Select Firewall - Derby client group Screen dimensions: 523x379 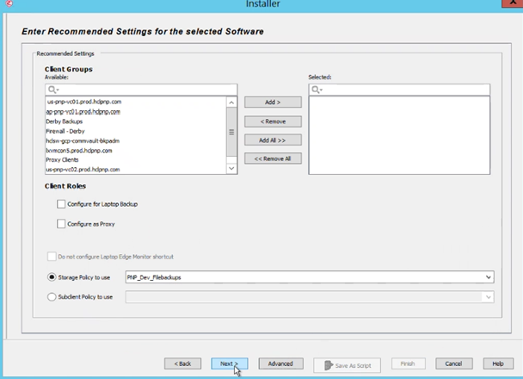65,131
